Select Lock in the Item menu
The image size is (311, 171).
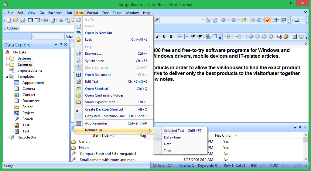[x=114, y=39]
